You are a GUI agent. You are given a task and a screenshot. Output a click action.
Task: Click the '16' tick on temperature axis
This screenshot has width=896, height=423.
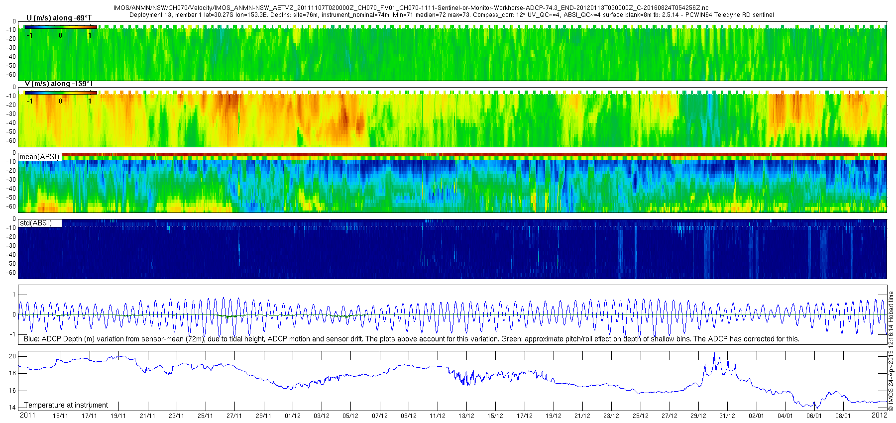pyautogui.click(x=12, y=391)
